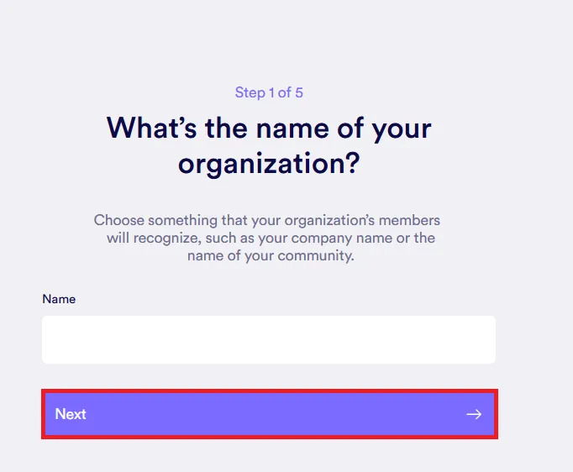This screenshot has width=573, height=472.
Task: Click the right arrow icon on Next button
Action: coord(474,414)
